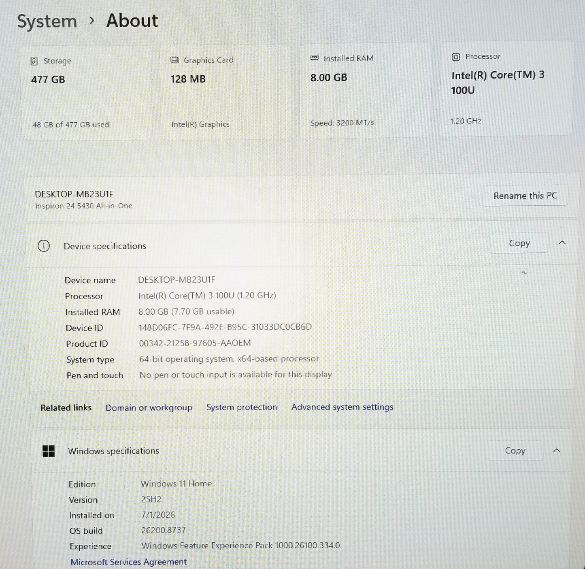Screen dimensions: 585x569
Task: Click the Product ID value 00342-21258-97605-AAOEM
Action: (195, 343)
